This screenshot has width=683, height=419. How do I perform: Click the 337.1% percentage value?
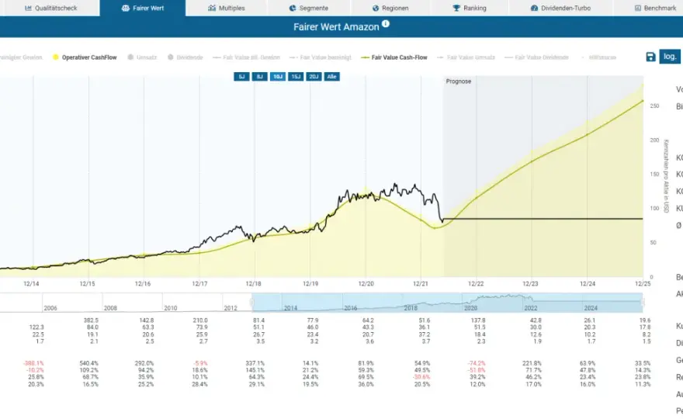255,363
